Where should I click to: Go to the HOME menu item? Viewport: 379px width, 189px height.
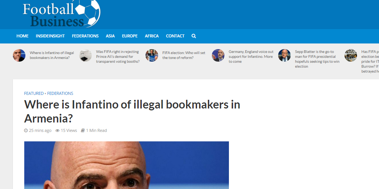(22, 36)
